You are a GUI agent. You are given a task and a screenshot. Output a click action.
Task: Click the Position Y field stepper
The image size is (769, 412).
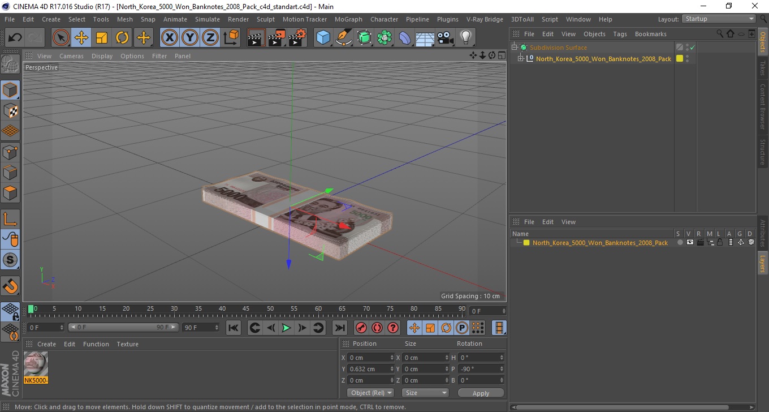tap(392, 369)
